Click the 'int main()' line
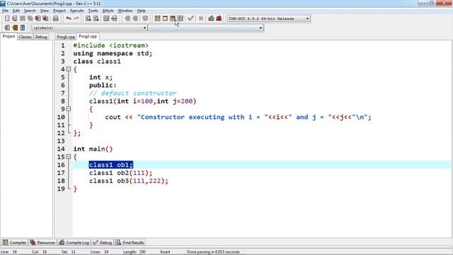 tap(93, 149)
